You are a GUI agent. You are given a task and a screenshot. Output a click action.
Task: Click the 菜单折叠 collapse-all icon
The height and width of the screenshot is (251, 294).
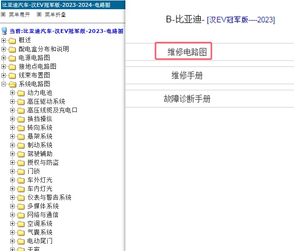[x=39, y=15]
